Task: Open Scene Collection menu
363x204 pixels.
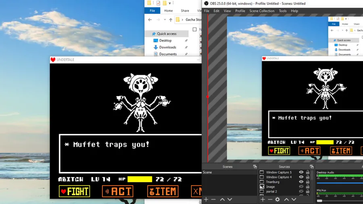Action: click(262, 11)
